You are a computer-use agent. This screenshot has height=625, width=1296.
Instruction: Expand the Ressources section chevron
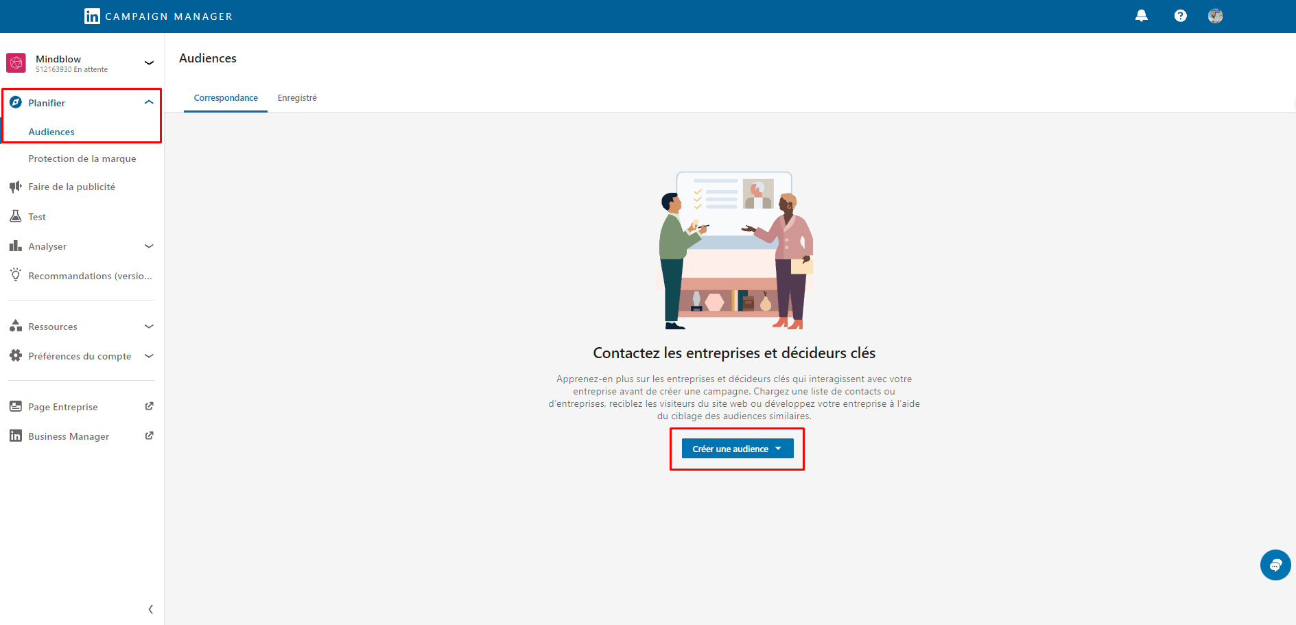click(x=149, y=326)
